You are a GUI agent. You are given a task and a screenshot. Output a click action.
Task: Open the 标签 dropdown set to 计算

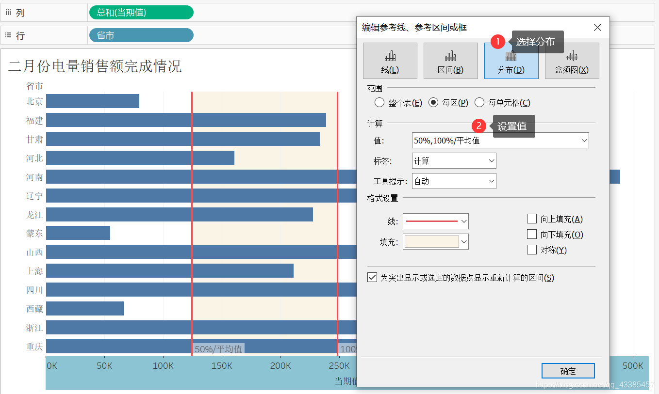click(454, 161)
